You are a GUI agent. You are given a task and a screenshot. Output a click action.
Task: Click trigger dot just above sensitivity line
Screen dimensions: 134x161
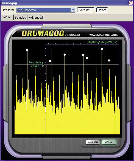[x=50, y=61]
